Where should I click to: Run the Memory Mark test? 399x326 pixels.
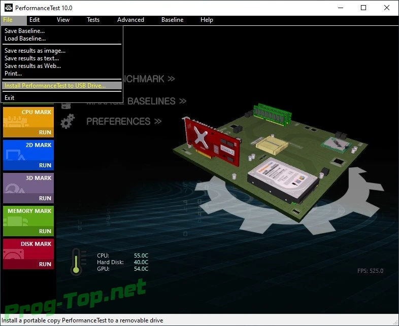28,221
